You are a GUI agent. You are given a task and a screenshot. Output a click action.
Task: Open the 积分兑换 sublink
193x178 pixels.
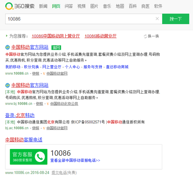pos(32,67)
